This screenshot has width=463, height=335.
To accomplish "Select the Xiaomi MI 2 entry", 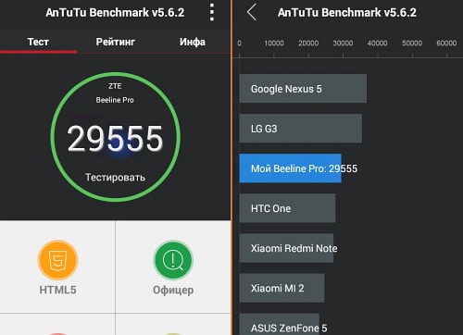I will (282, 288).
